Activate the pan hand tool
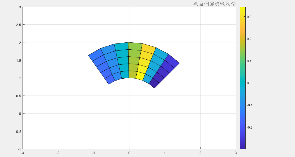Image resolution: width=295 pixels, height=157 pixels. 217,4
